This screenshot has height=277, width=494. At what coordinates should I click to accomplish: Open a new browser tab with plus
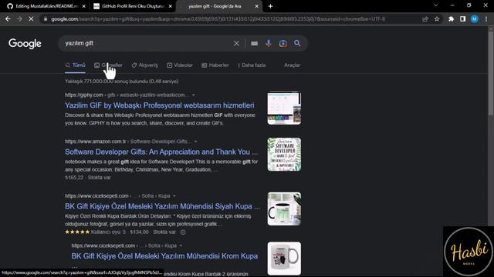[270, 6]
